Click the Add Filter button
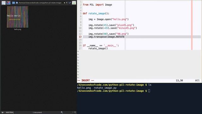Viewport: 202px width, 114px height. click(10, 112)
